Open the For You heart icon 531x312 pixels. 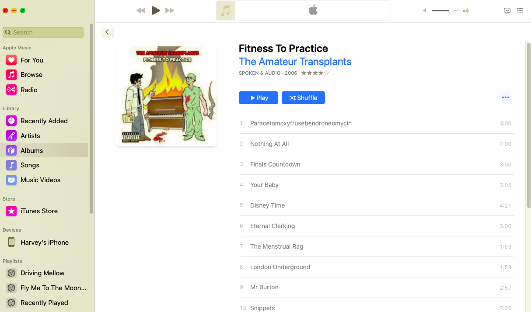tap(11, 60)
